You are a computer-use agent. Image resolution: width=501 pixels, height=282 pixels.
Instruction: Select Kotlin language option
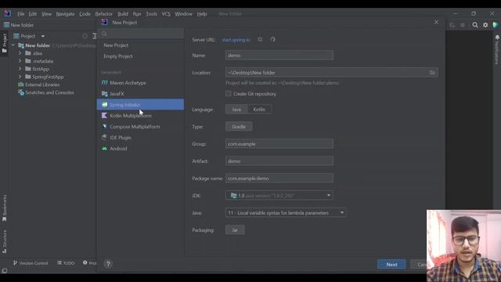tap(259, 110)
